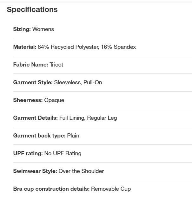This screenshot has height=198, width=192.
Task: Select the Sizing label
Action: click(x=22, y=29)
